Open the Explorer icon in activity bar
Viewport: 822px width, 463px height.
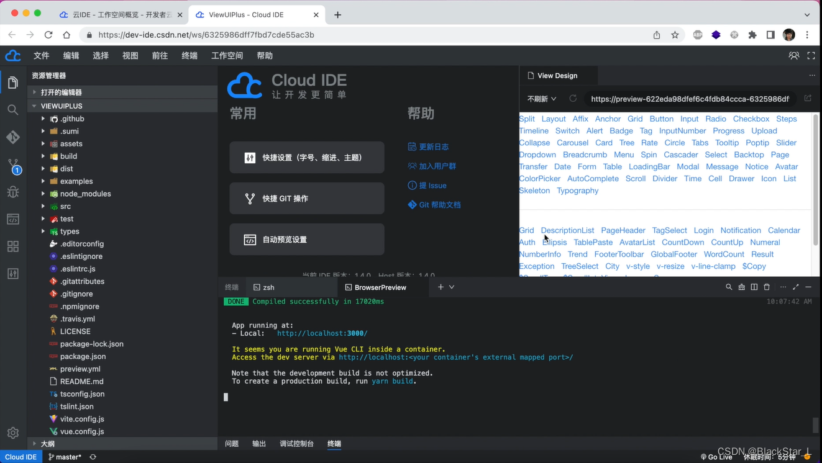(x=13, y=83)
